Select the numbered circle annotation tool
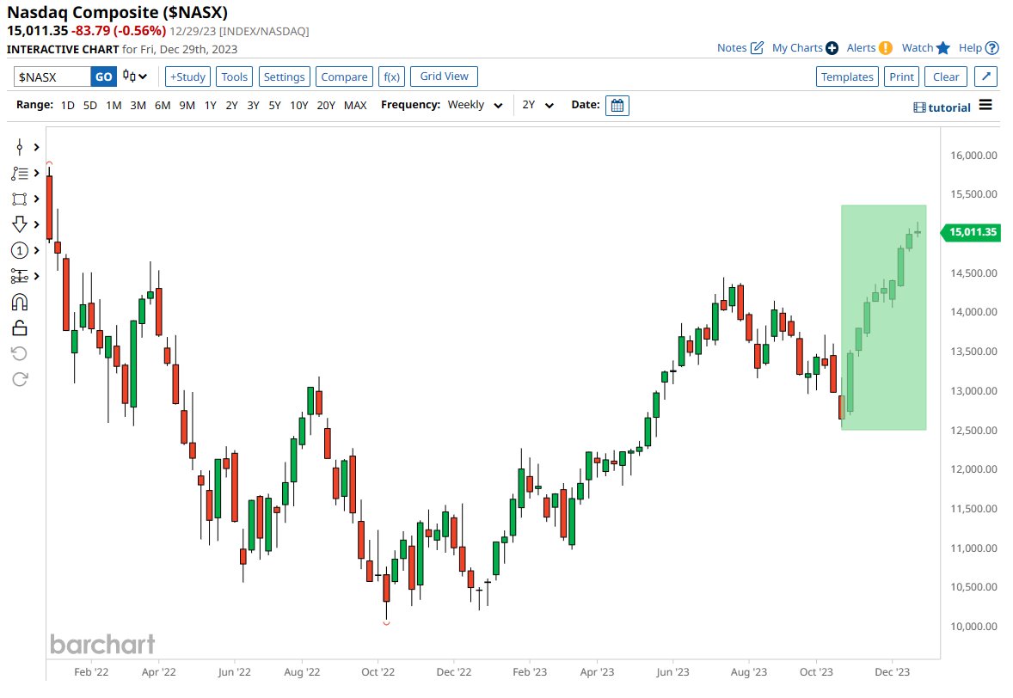The height and width of the screenshot is (698, 1013). pos(20,250)
